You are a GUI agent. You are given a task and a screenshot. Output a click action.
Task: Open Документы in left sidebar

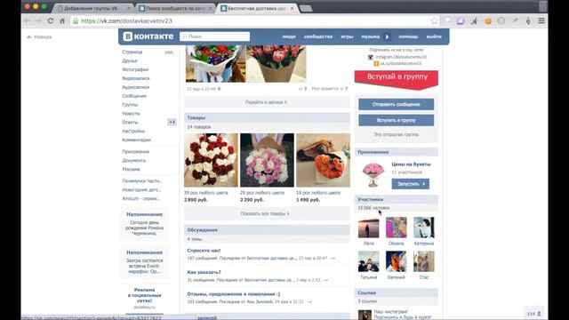(x=134, y=160)
